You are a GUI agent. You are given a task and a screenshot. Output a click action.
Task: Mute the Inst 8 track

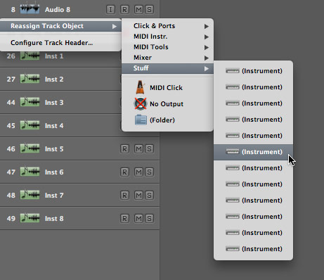click(138, 219)
